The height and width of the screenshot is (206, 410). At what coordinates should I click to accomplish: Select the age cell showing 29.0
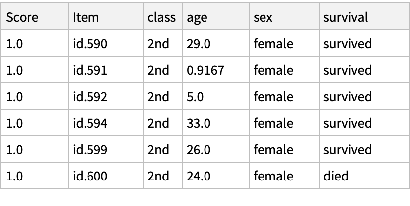coord(199,44)
